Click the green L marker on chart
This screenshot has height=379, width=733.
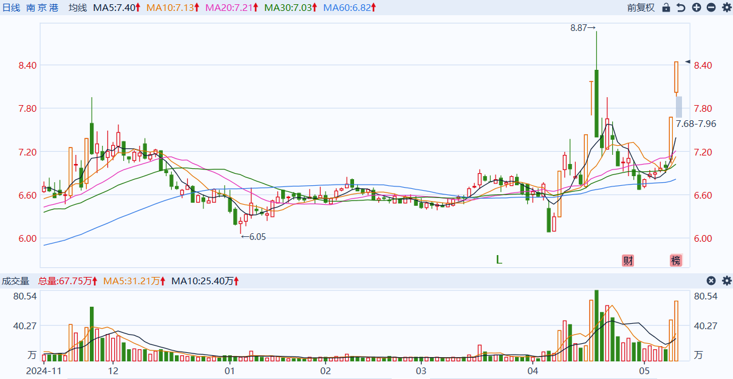499,260
